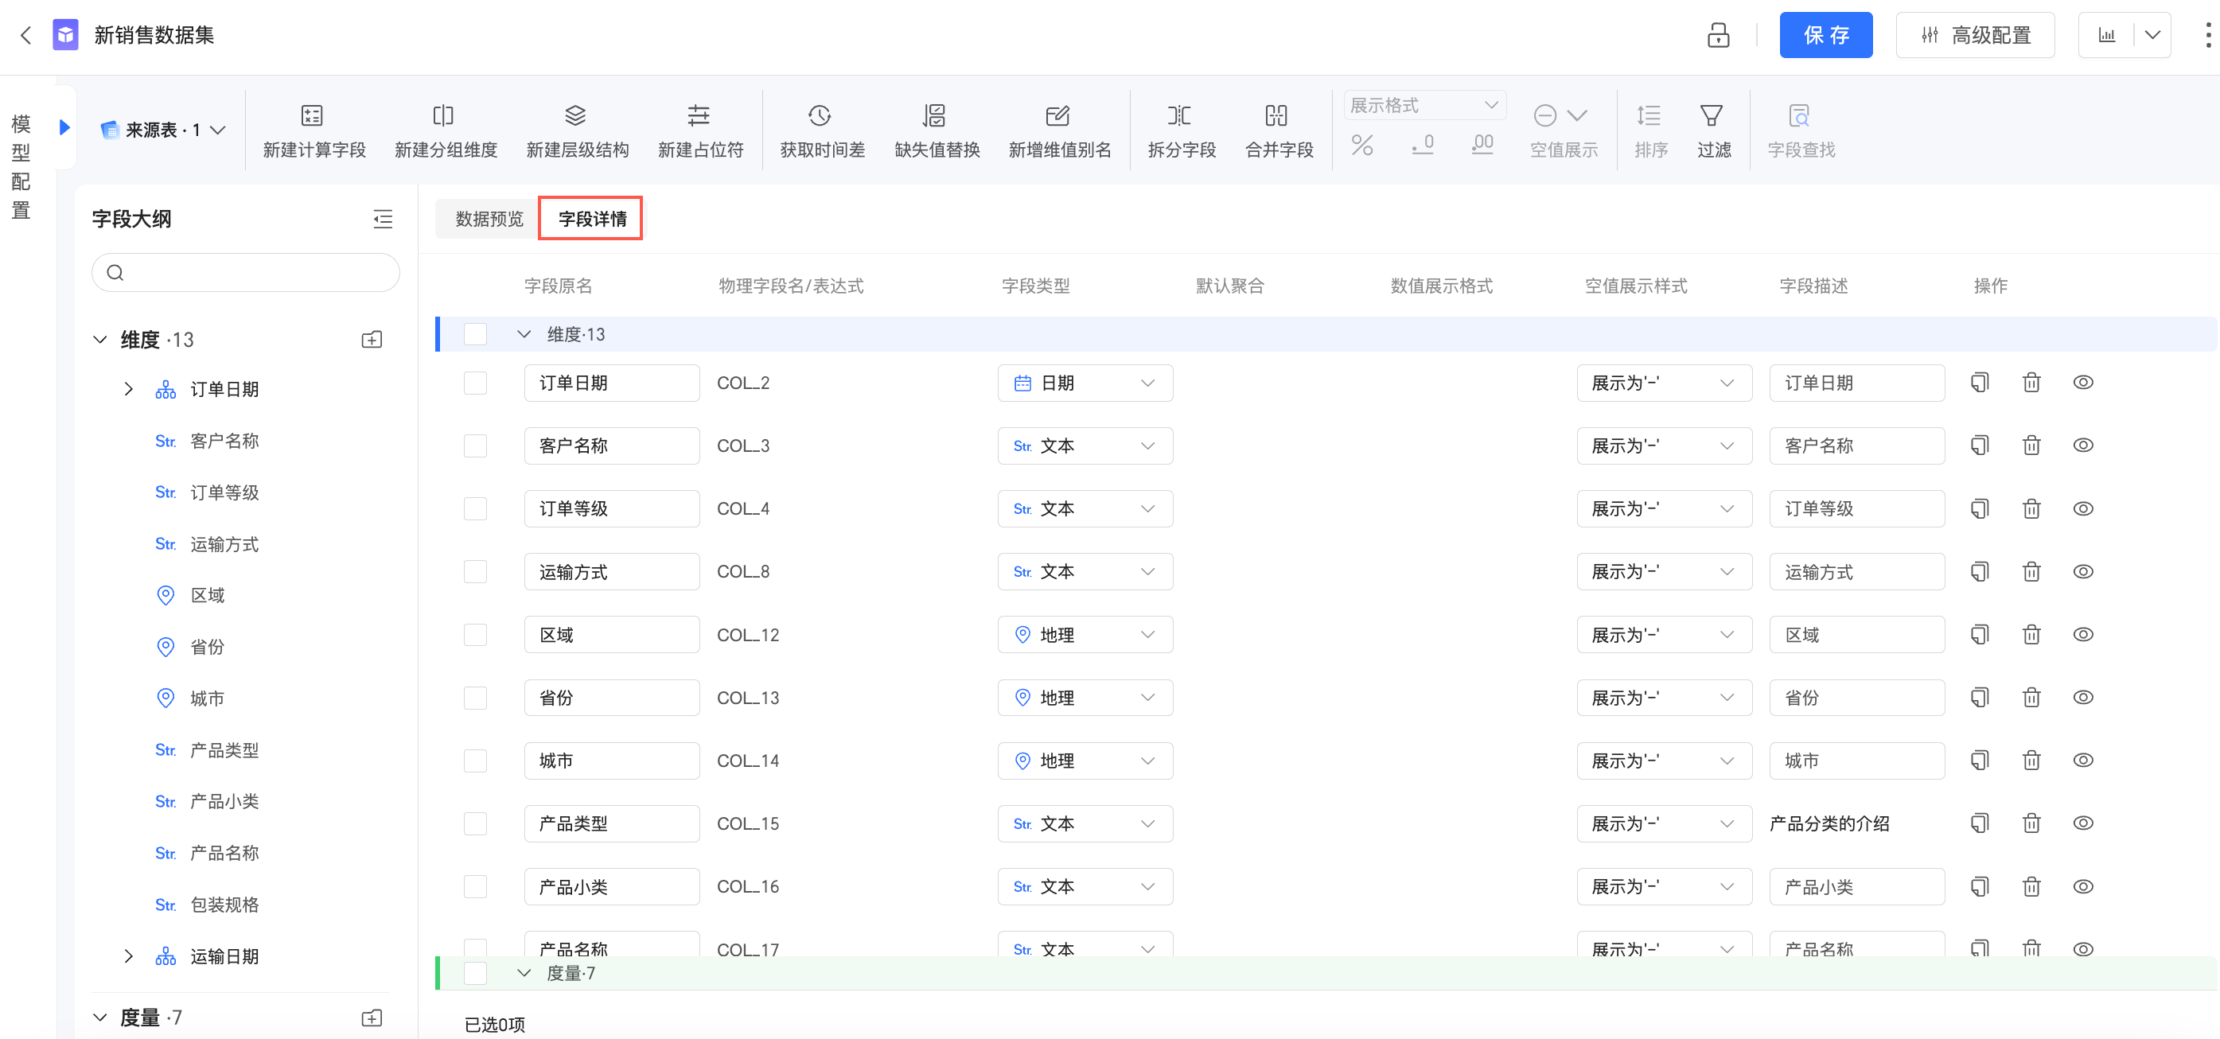
Task: Copy the 订单日期 field row
Action: (1980, 383)
